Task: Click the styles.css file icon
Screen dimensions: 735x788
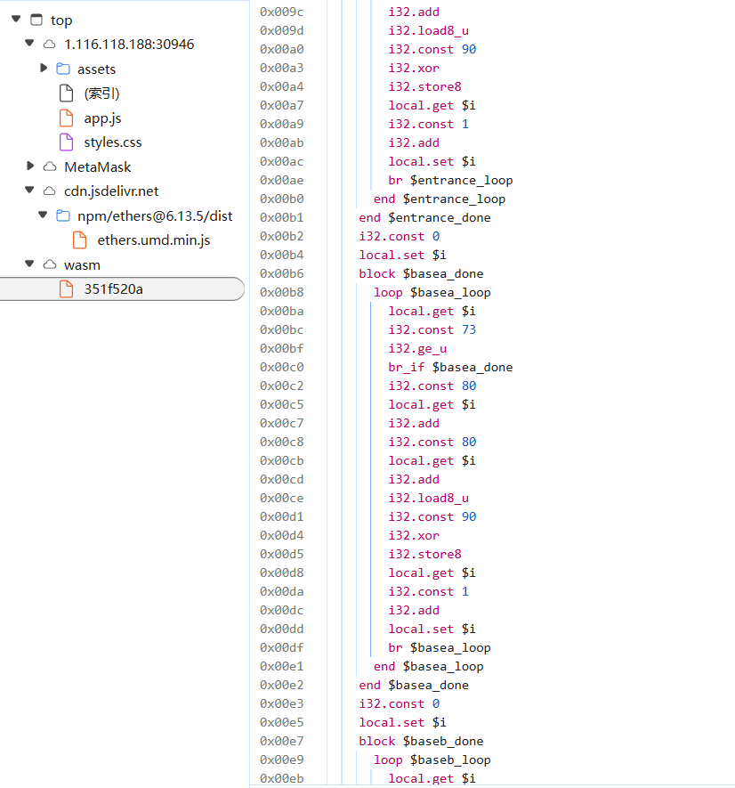Action: coord(67,142)
